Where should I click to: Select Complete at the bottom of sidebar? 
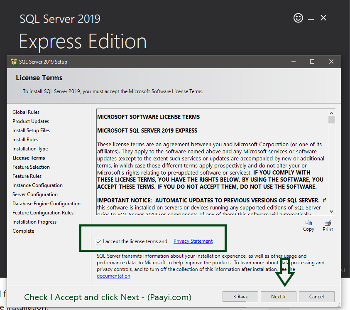(x=23, y=231)
